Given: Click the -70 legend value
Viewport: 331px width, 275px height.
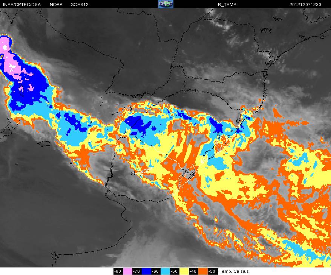Looking at the screenshot, I should pyautogui.click(x=137, y=271).
